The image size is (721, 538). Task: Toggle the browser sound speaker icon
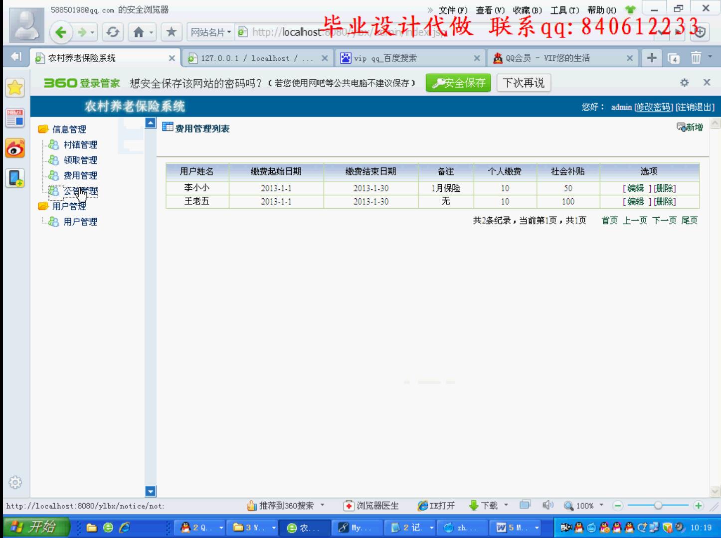(x=547, y=505)
